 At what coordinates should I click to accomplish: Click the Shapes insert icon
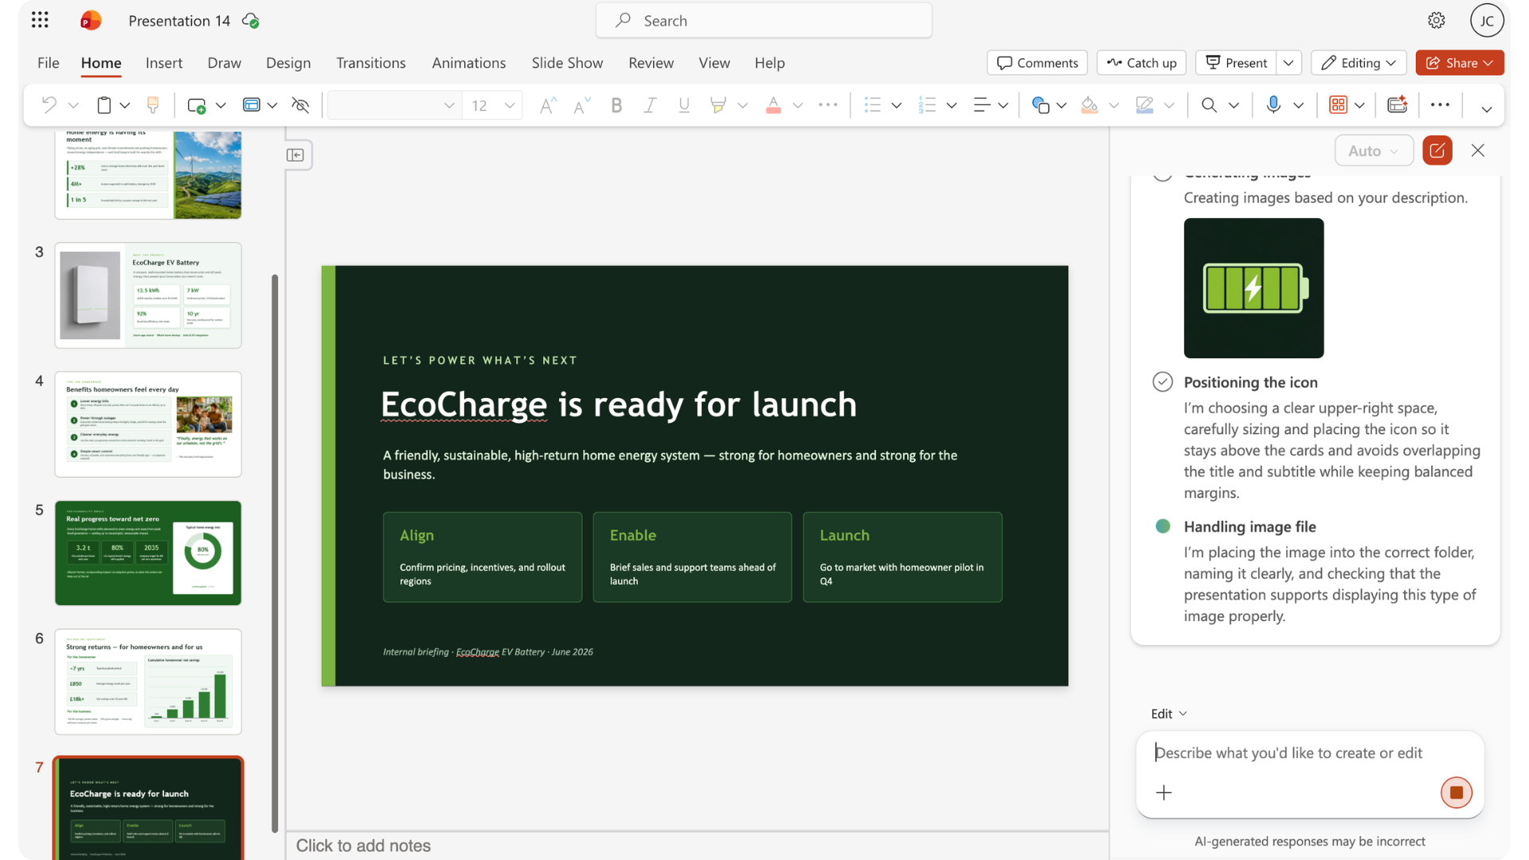coord(1040,105)
